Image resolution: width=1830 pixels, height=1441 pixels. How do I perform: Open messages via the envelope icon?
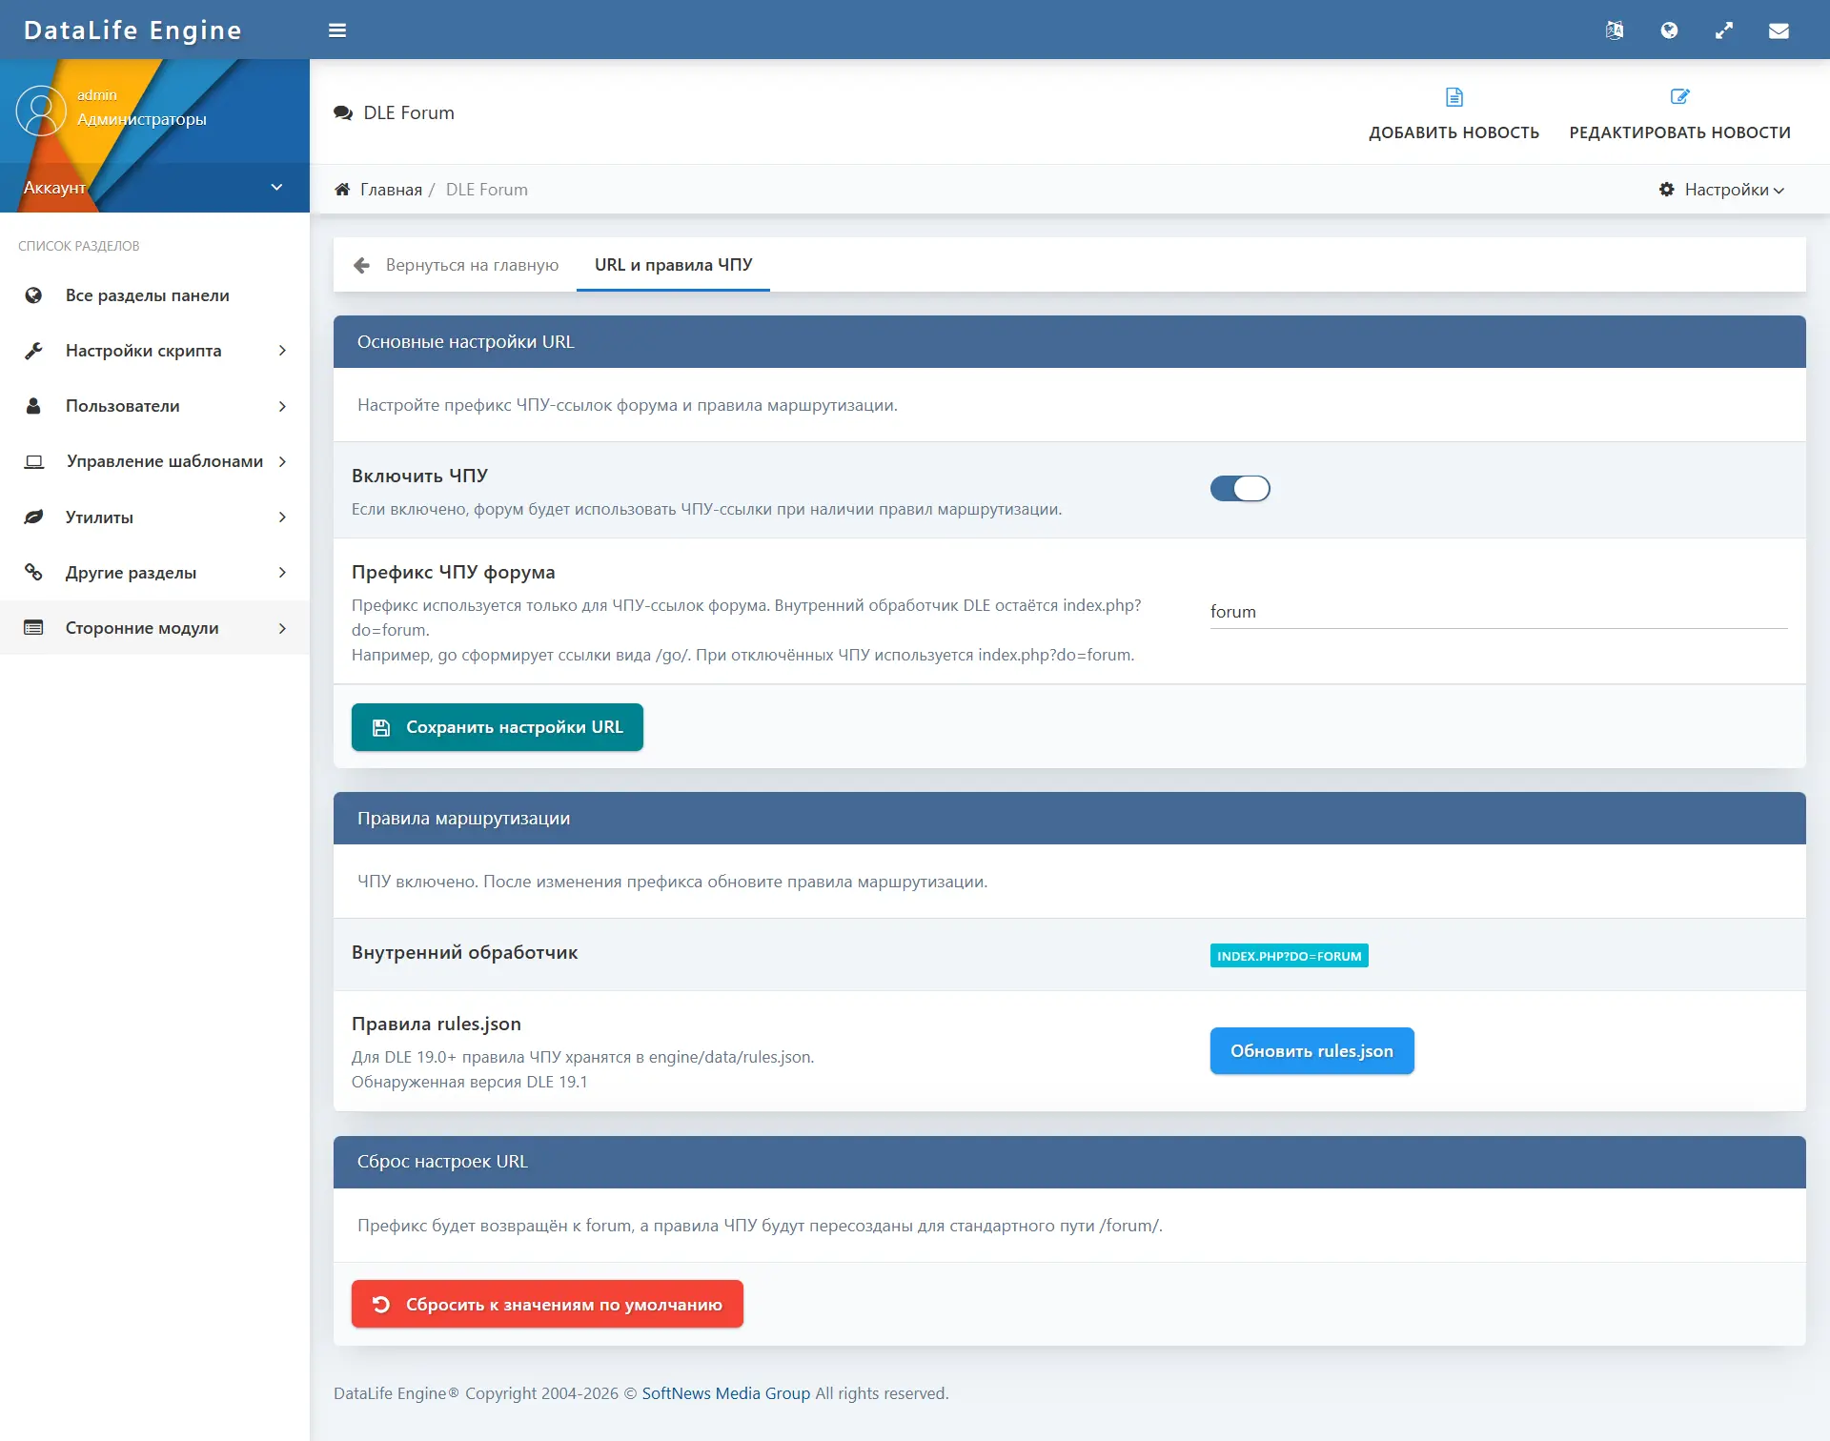pyautogui.click(x=1779, y=30)
